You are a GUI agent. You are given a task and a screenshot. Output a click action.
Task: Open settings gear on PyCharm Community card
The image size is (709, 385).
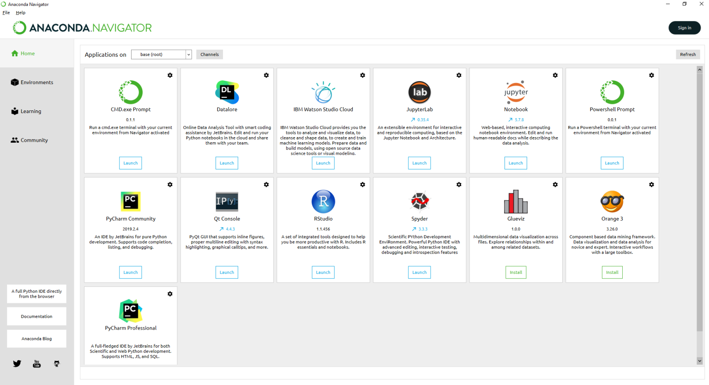(170, 184)
